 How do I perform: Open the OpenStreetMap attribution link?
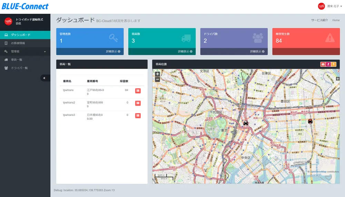pos(318,172)
